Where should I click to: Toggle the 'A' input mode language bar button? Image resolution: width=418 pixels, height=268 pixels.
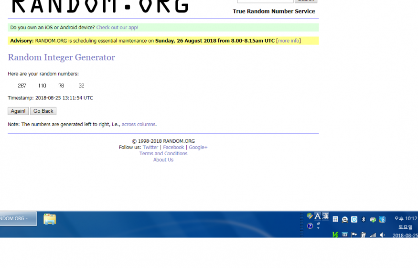pyautogui.click(x=317, y=216)
